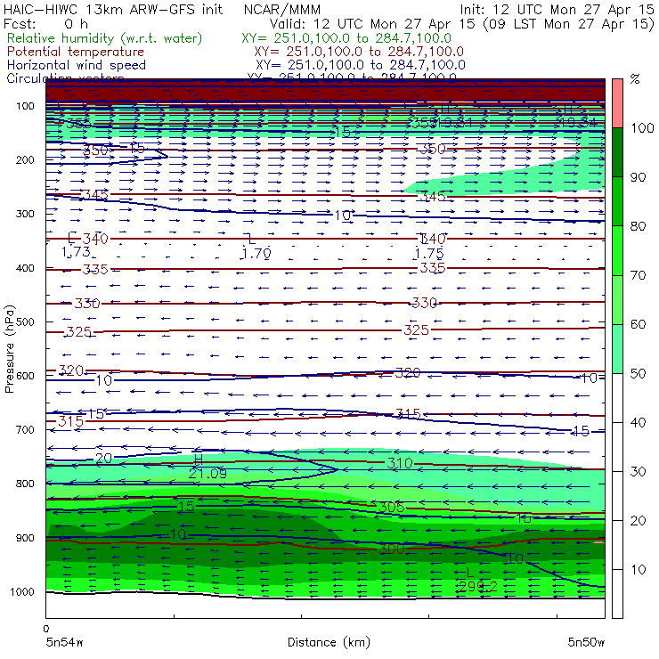Click the 'NCAR/MMM' header text

coord(282,9)
